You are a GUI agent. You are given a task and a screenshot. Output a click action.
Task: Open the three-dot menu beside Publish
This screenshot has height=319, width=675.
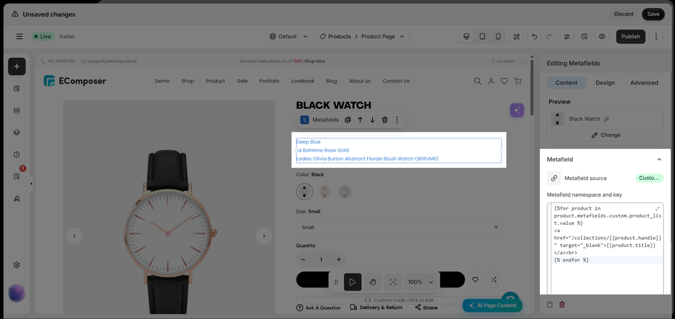(x=656, y=37)
